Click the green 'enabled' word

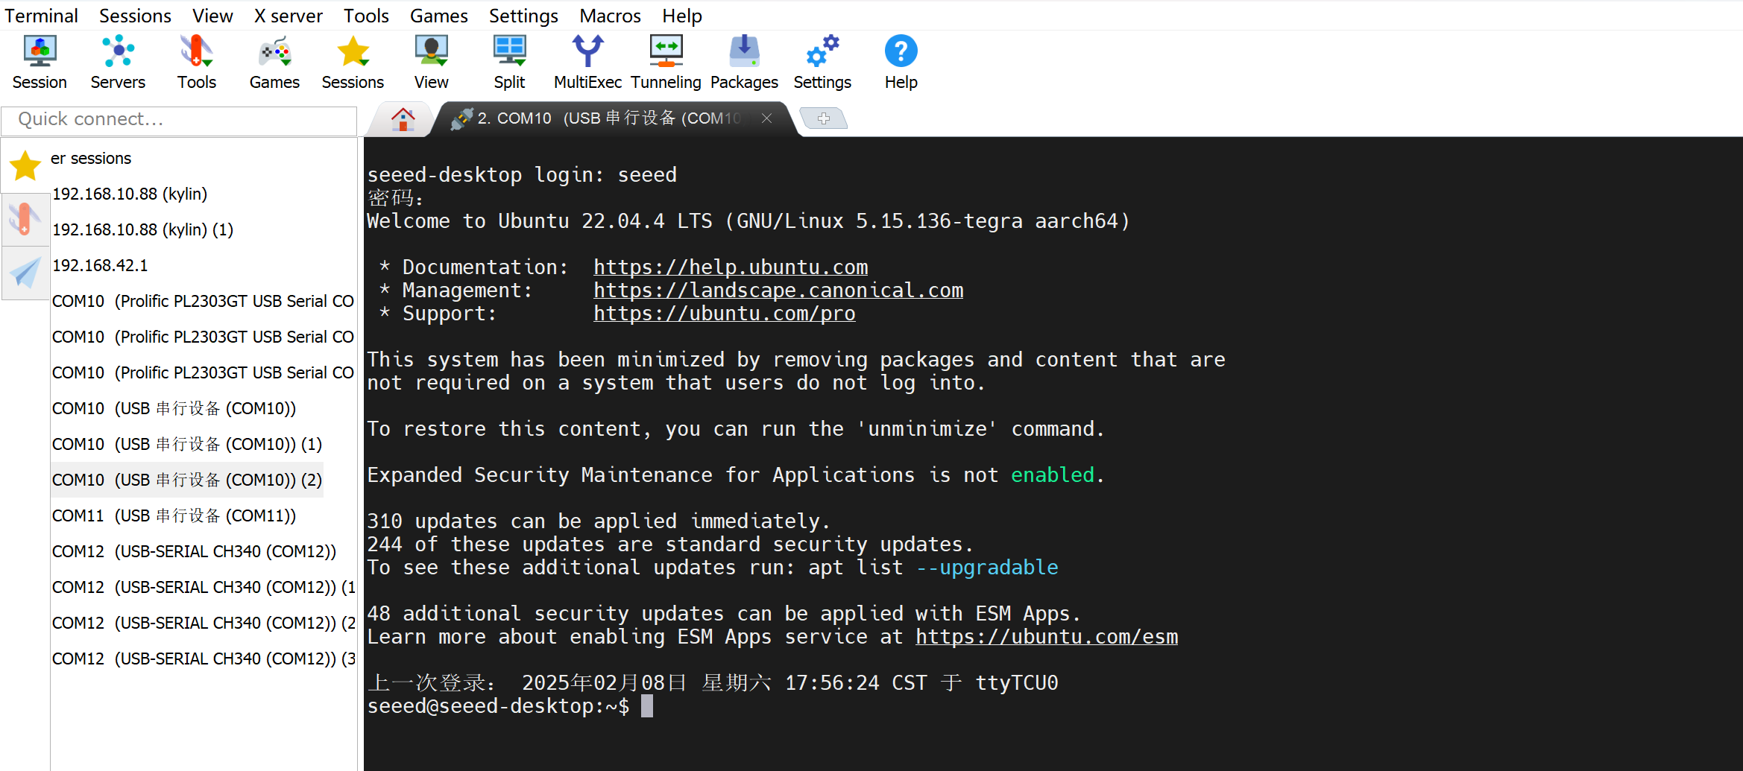click(x=1053, y=475)
